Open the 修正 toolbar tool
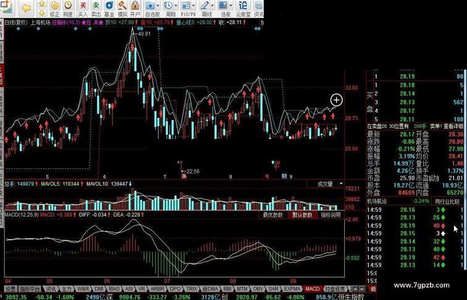 pyautogui.click(x=54, y=9)
